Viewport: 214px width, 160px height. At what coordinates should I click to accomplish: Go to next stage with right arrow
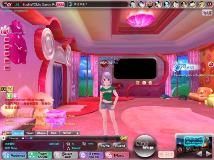[208, 154]
